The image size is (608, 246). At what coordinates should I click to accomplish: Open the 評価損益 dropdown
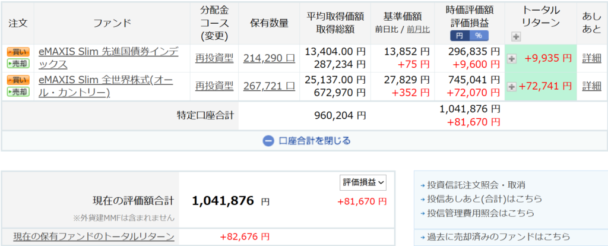pos(363,182)
